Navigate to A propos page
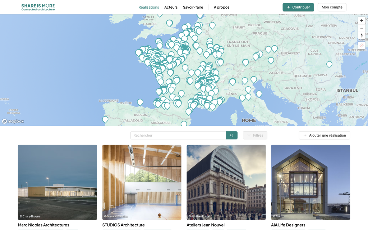This screenshot has height=230, width=368. click(x=221, y=7)
